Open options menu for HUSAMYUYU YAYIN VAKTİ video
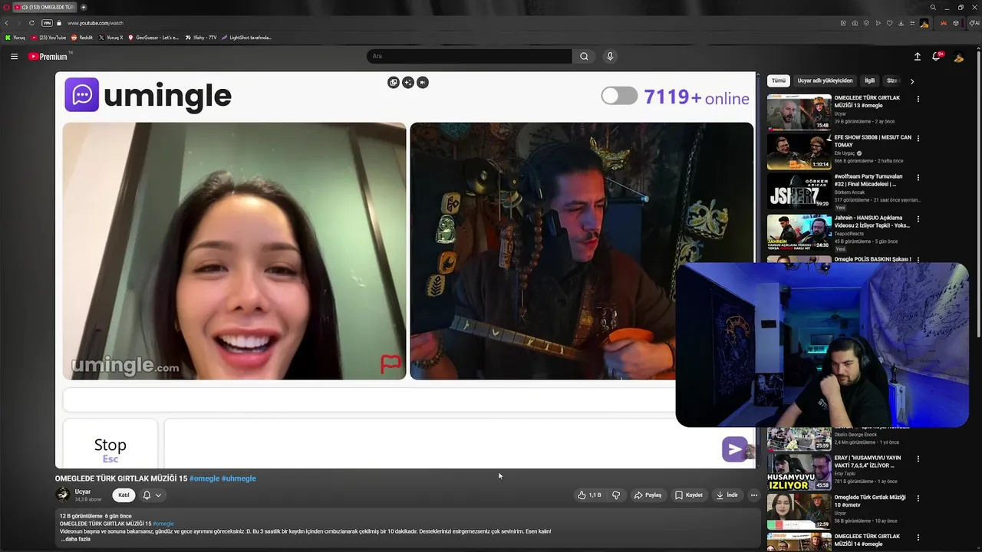The image size is (982, 552). [x=918, y=458]
